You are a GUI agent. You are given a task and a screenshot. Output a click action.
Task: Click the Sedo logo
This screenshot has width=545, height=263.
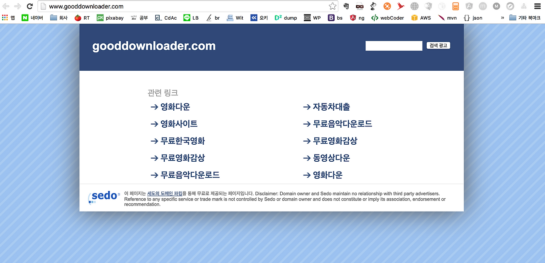pos(103,196)
